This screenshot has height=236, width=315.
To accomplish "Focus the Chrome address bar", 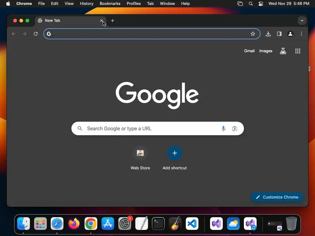I will pos(152,34).
